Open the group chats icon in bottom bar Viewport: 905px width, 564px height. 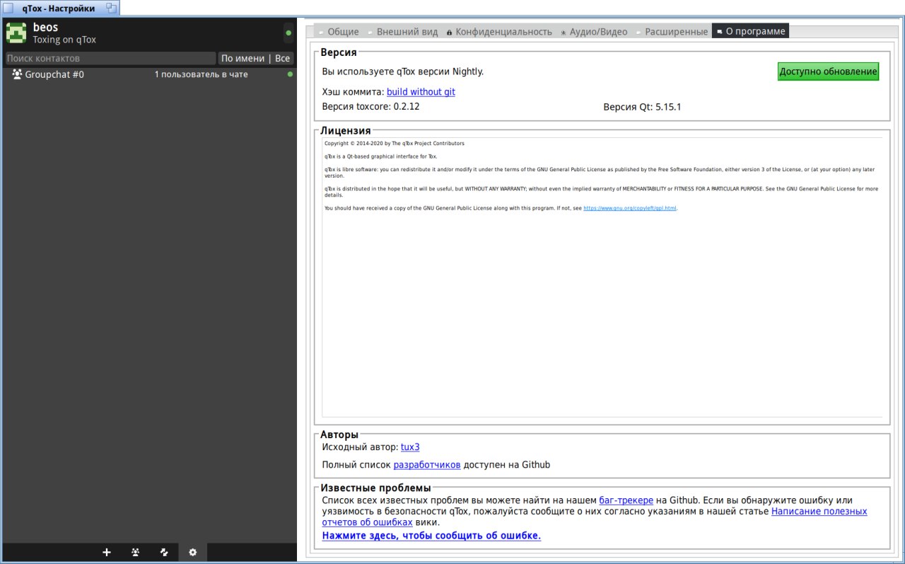pyautogui.click(x=135, y=553)
